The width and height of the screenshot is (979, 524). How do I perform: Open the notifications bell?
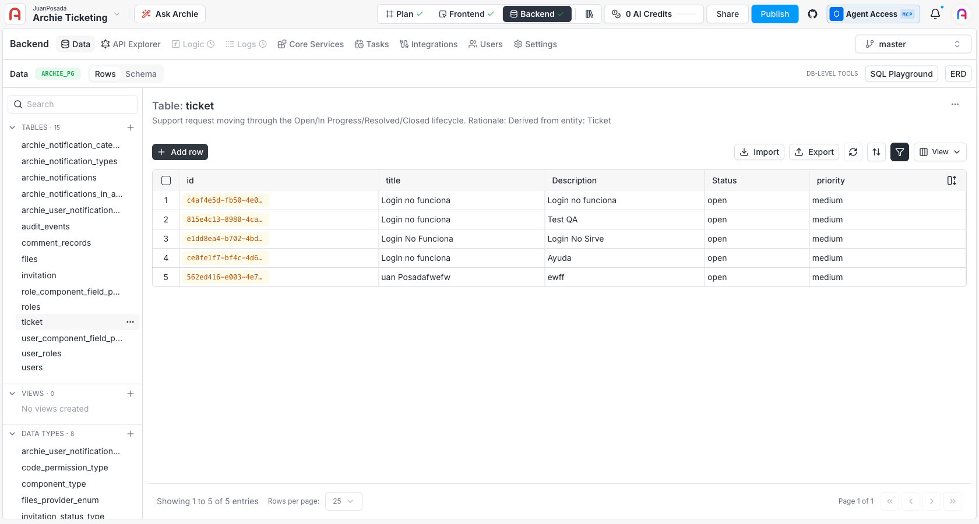pos(935,14)
